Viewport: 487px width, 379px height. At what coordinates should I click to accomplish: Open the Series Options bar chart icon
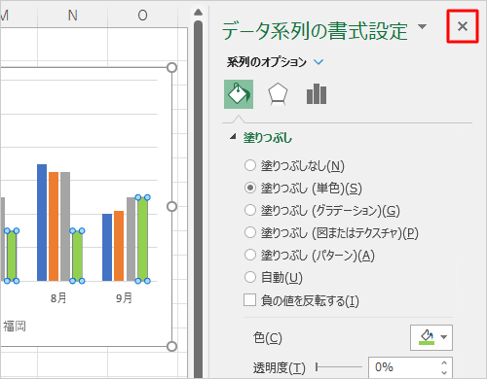click(317, 94)
